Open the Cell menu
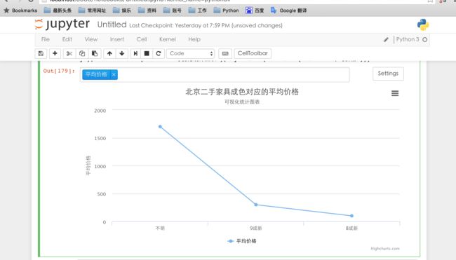The height and width of the screenshot is (260, 456). click(x=142, y=39)
